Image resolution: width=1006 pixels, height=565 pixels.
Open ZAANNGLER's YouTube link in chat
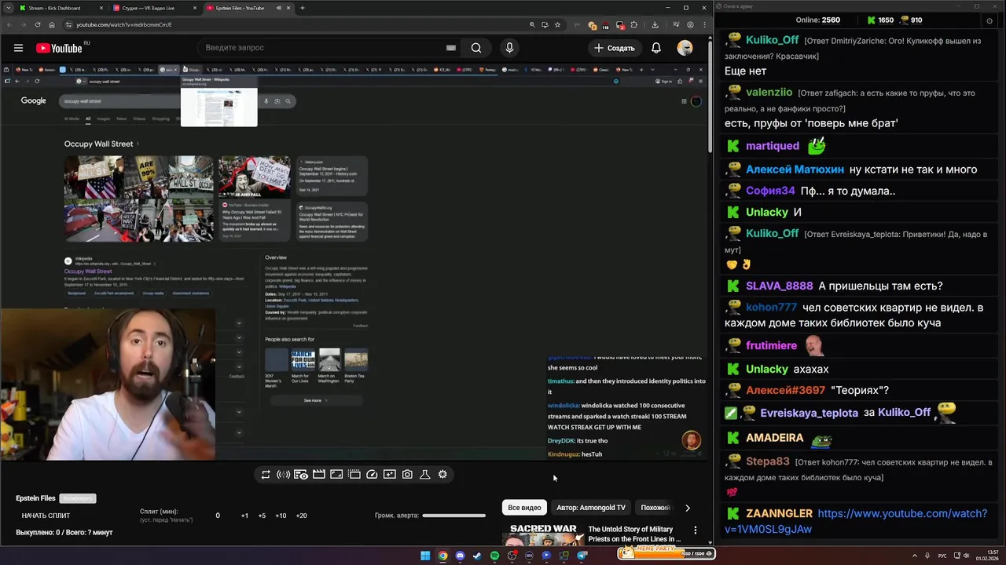[856, 521]
